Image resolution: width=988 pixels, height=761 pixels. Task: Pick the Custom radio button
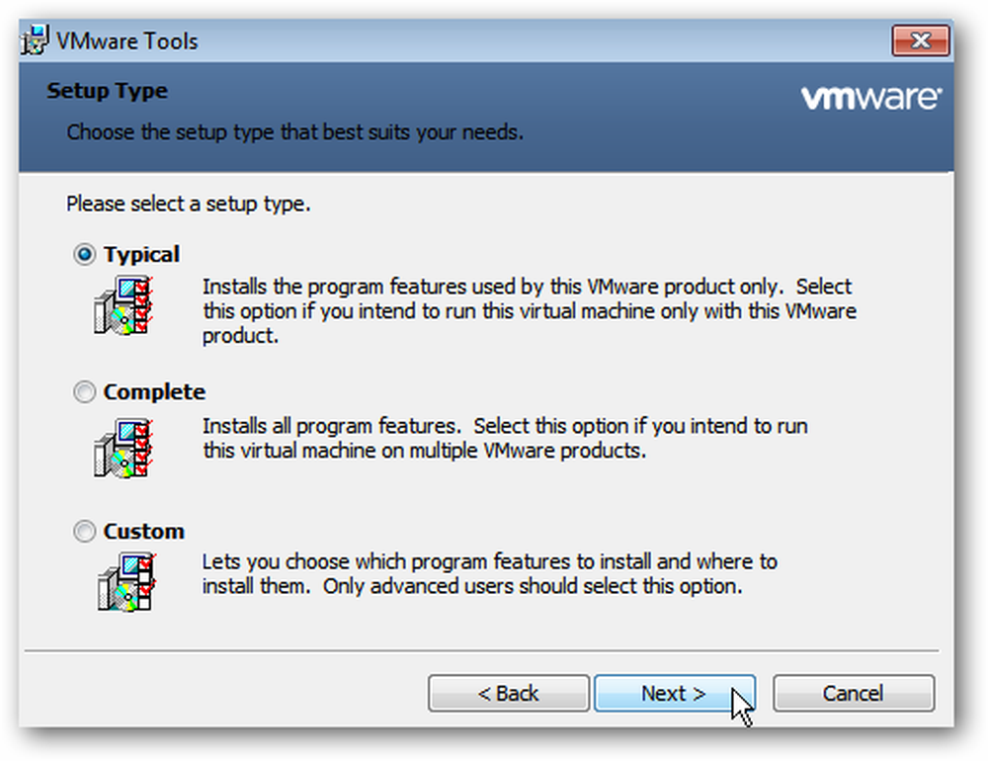[84, 532]
